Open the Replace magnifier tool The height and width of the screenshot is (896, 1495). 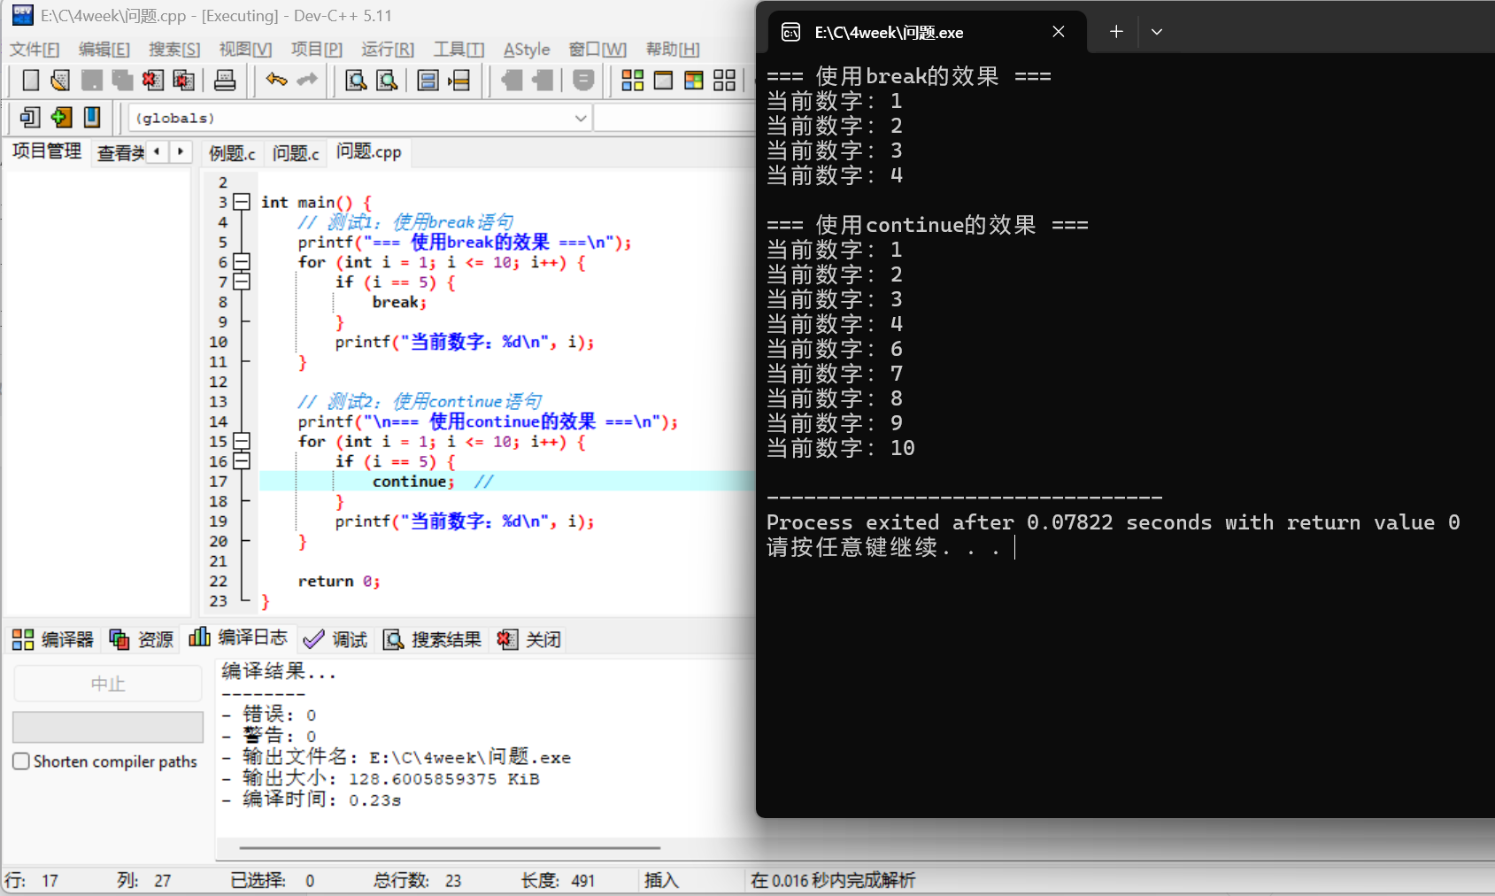pos(387,81)
